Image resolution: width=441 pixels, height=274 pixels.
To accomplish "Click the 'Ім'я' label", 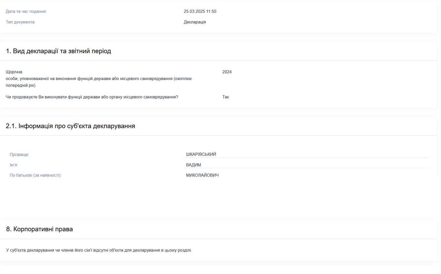I will click(x=14, y=165).
